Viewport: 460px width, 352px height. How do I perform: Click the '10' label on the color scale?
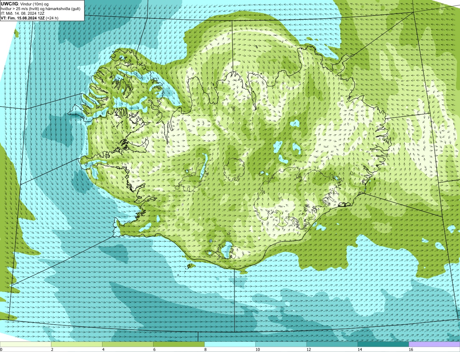[257, 349]
